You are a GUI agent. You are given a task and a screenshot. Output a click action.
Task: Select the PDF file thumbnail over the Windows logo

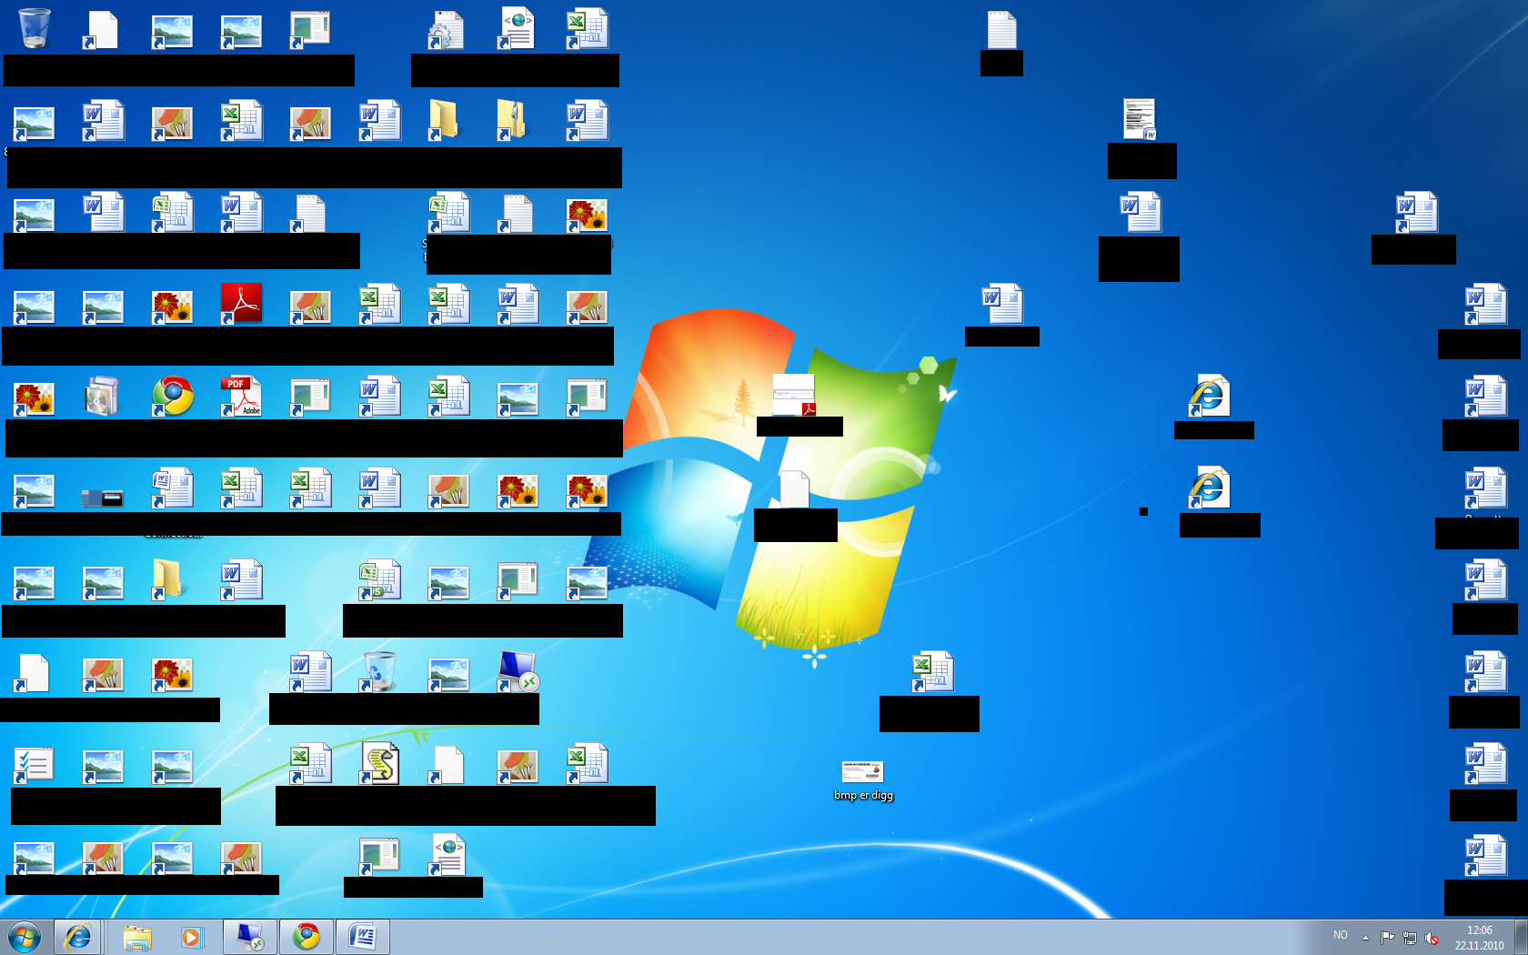794,395
